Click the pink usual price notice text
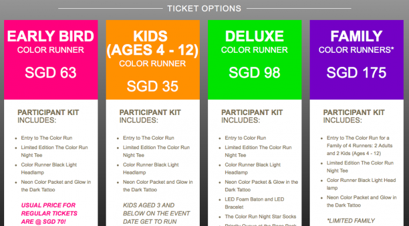The height and width of the screenshot is (226, 409). pyautogui.click(x=49, y=214)
